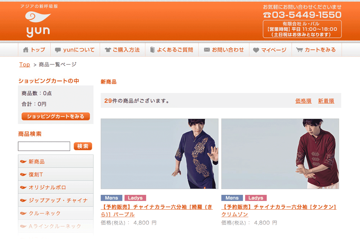This screenshot has width=360, height=240.
Task: Open the purple China collar shirt photo
Action: (159, 154)
